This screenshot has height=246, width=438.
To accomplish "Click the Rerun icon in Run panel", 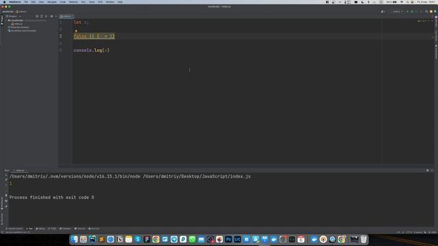I will point(6,176).
